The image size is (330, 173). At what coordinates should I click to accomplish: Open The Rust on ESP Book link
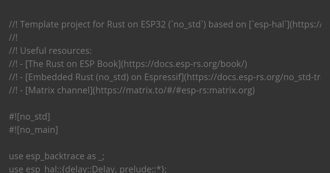coord(73,64)
